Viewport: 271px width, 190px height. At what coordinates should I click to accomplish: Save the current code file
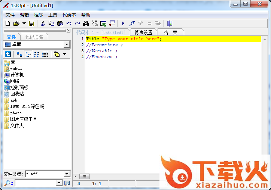click(x=31, y=24)
